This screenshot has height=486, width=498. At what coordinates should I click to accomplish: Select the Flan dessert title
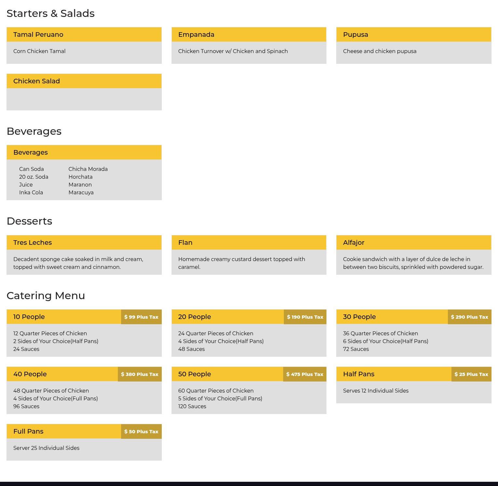click(185, 243)
